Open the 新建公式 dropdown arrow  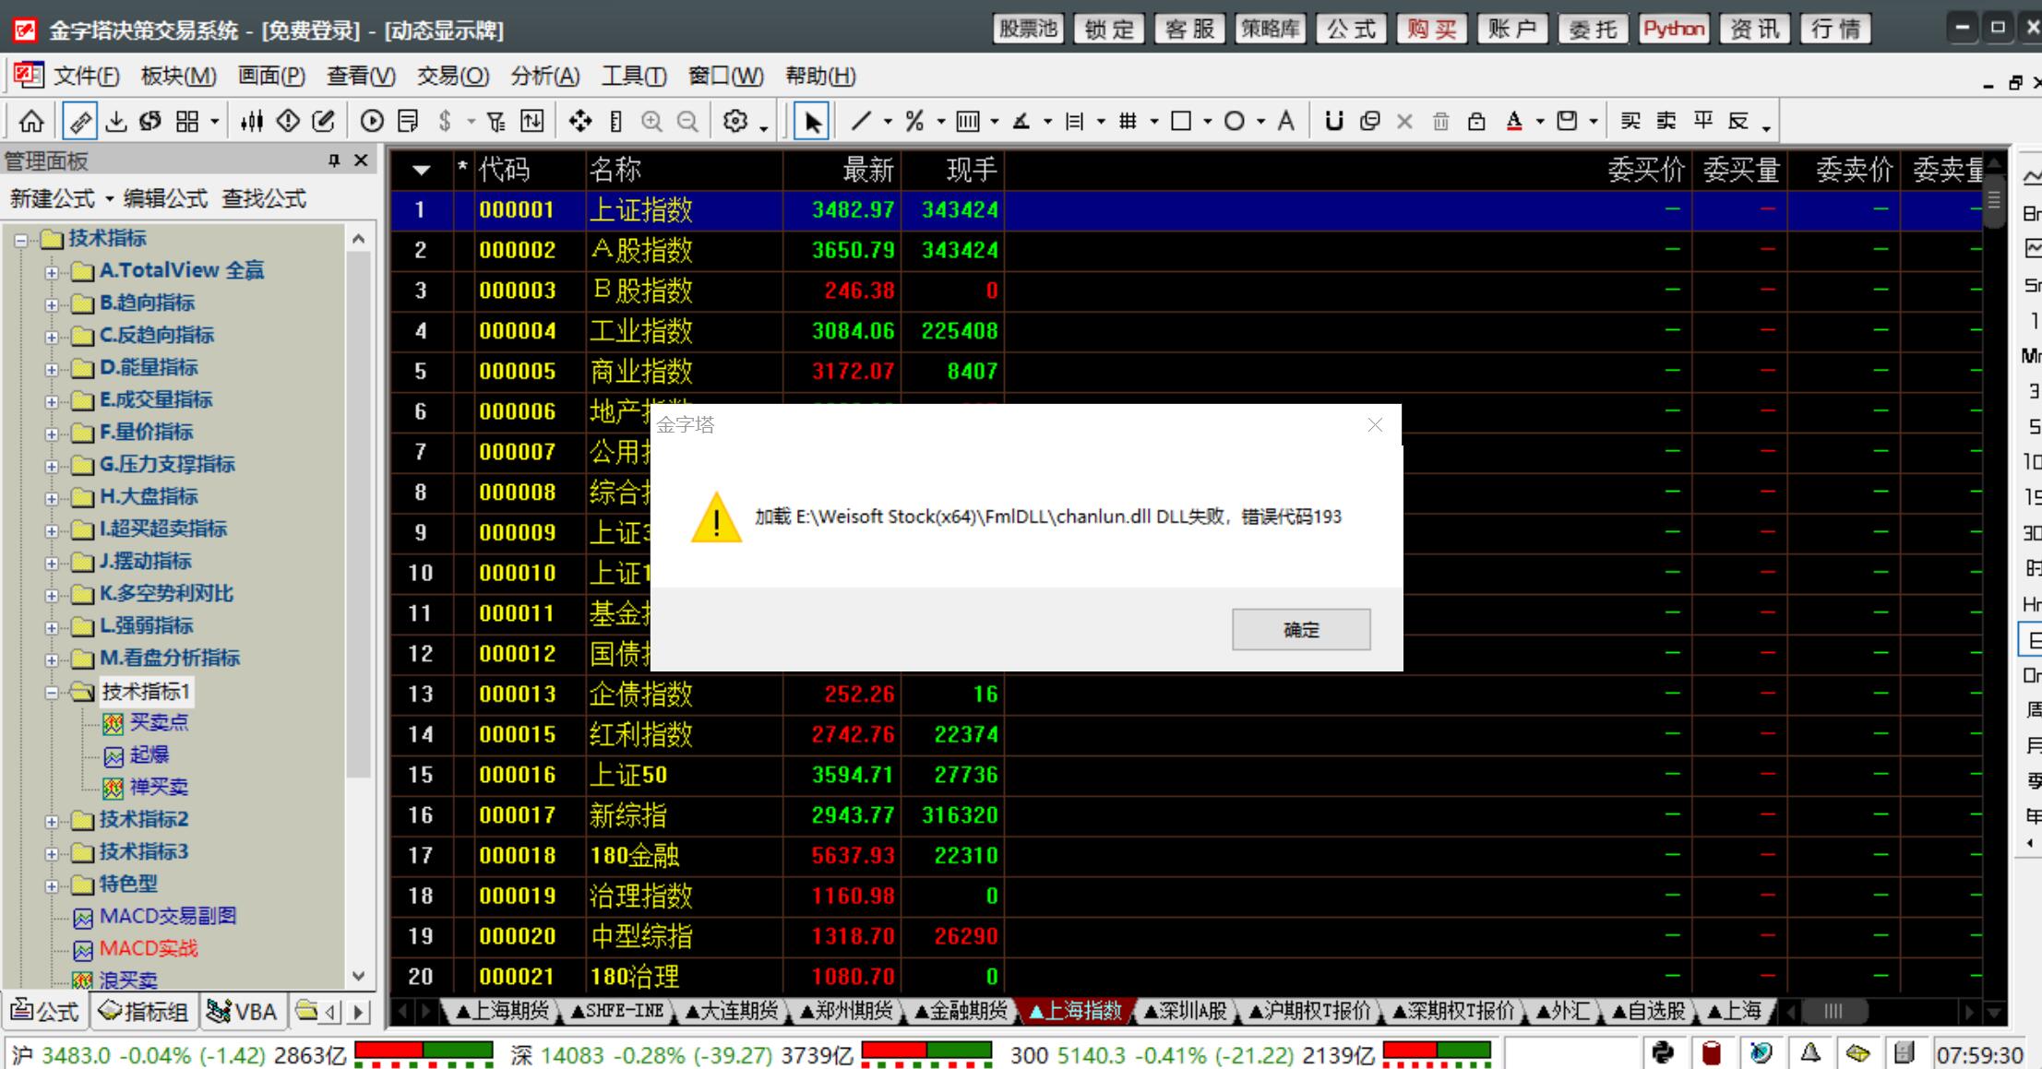(109, 199)
